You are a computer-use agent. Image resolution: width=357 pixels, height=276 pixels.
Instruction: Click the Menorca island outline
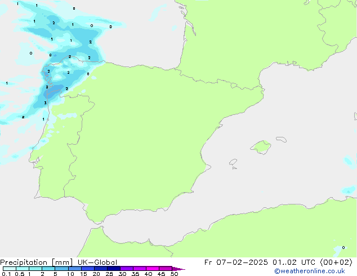281,139
